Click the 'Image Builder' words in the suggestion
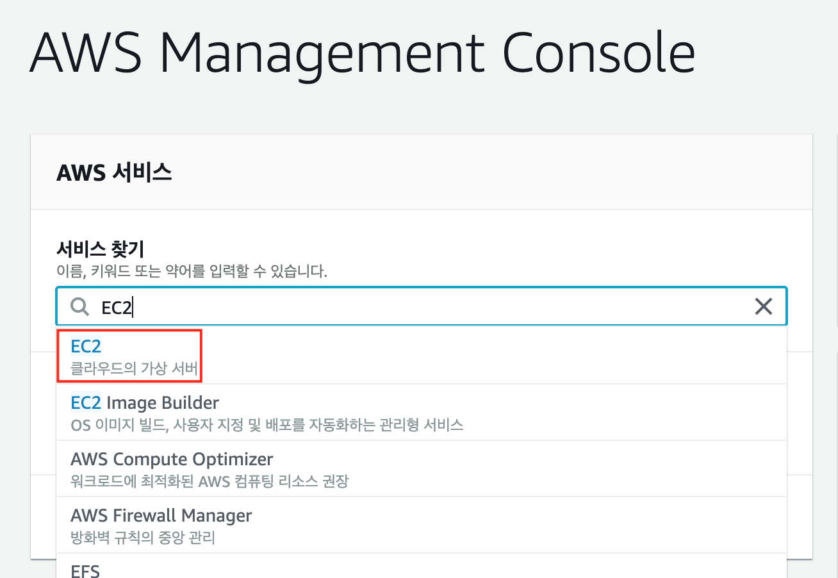This screenshot has width=838, height=578. tap(163, 403)
